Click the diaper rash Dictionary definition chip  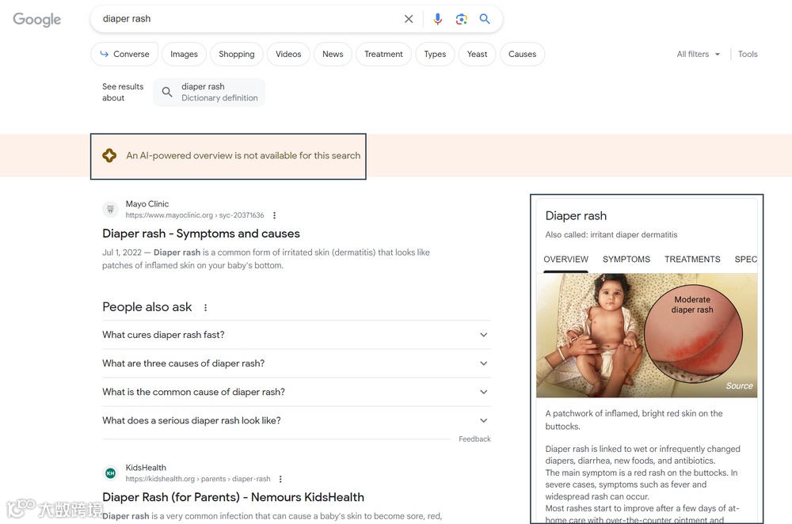click(x=209, y=93)
